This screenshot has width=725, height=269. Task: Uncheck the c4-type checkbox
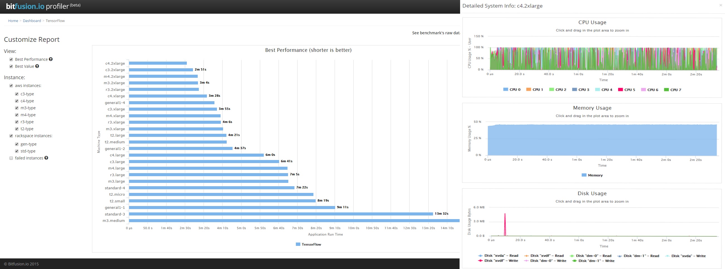[17, 101]
